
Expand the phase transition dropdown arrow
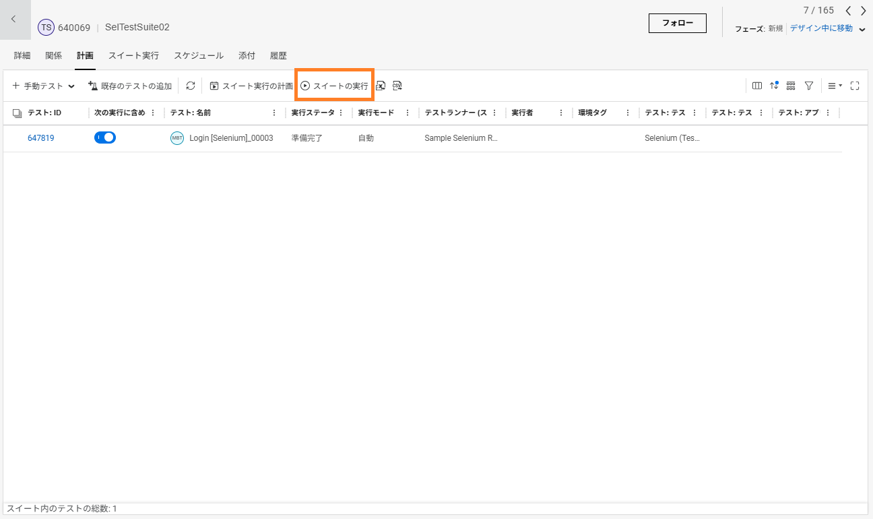[862, 29]
